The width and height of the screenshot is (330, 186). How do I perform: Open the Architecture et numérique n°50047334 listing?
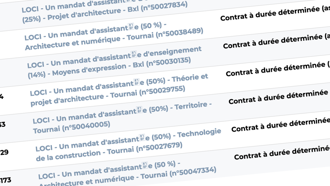[127, 172]
